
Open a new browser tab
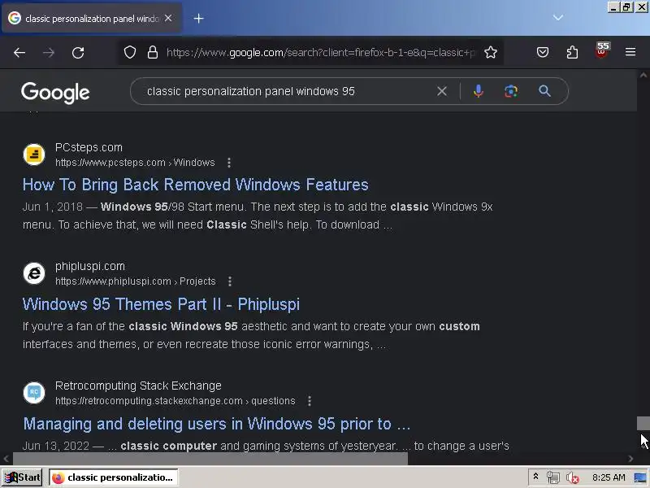click(198, 18)
